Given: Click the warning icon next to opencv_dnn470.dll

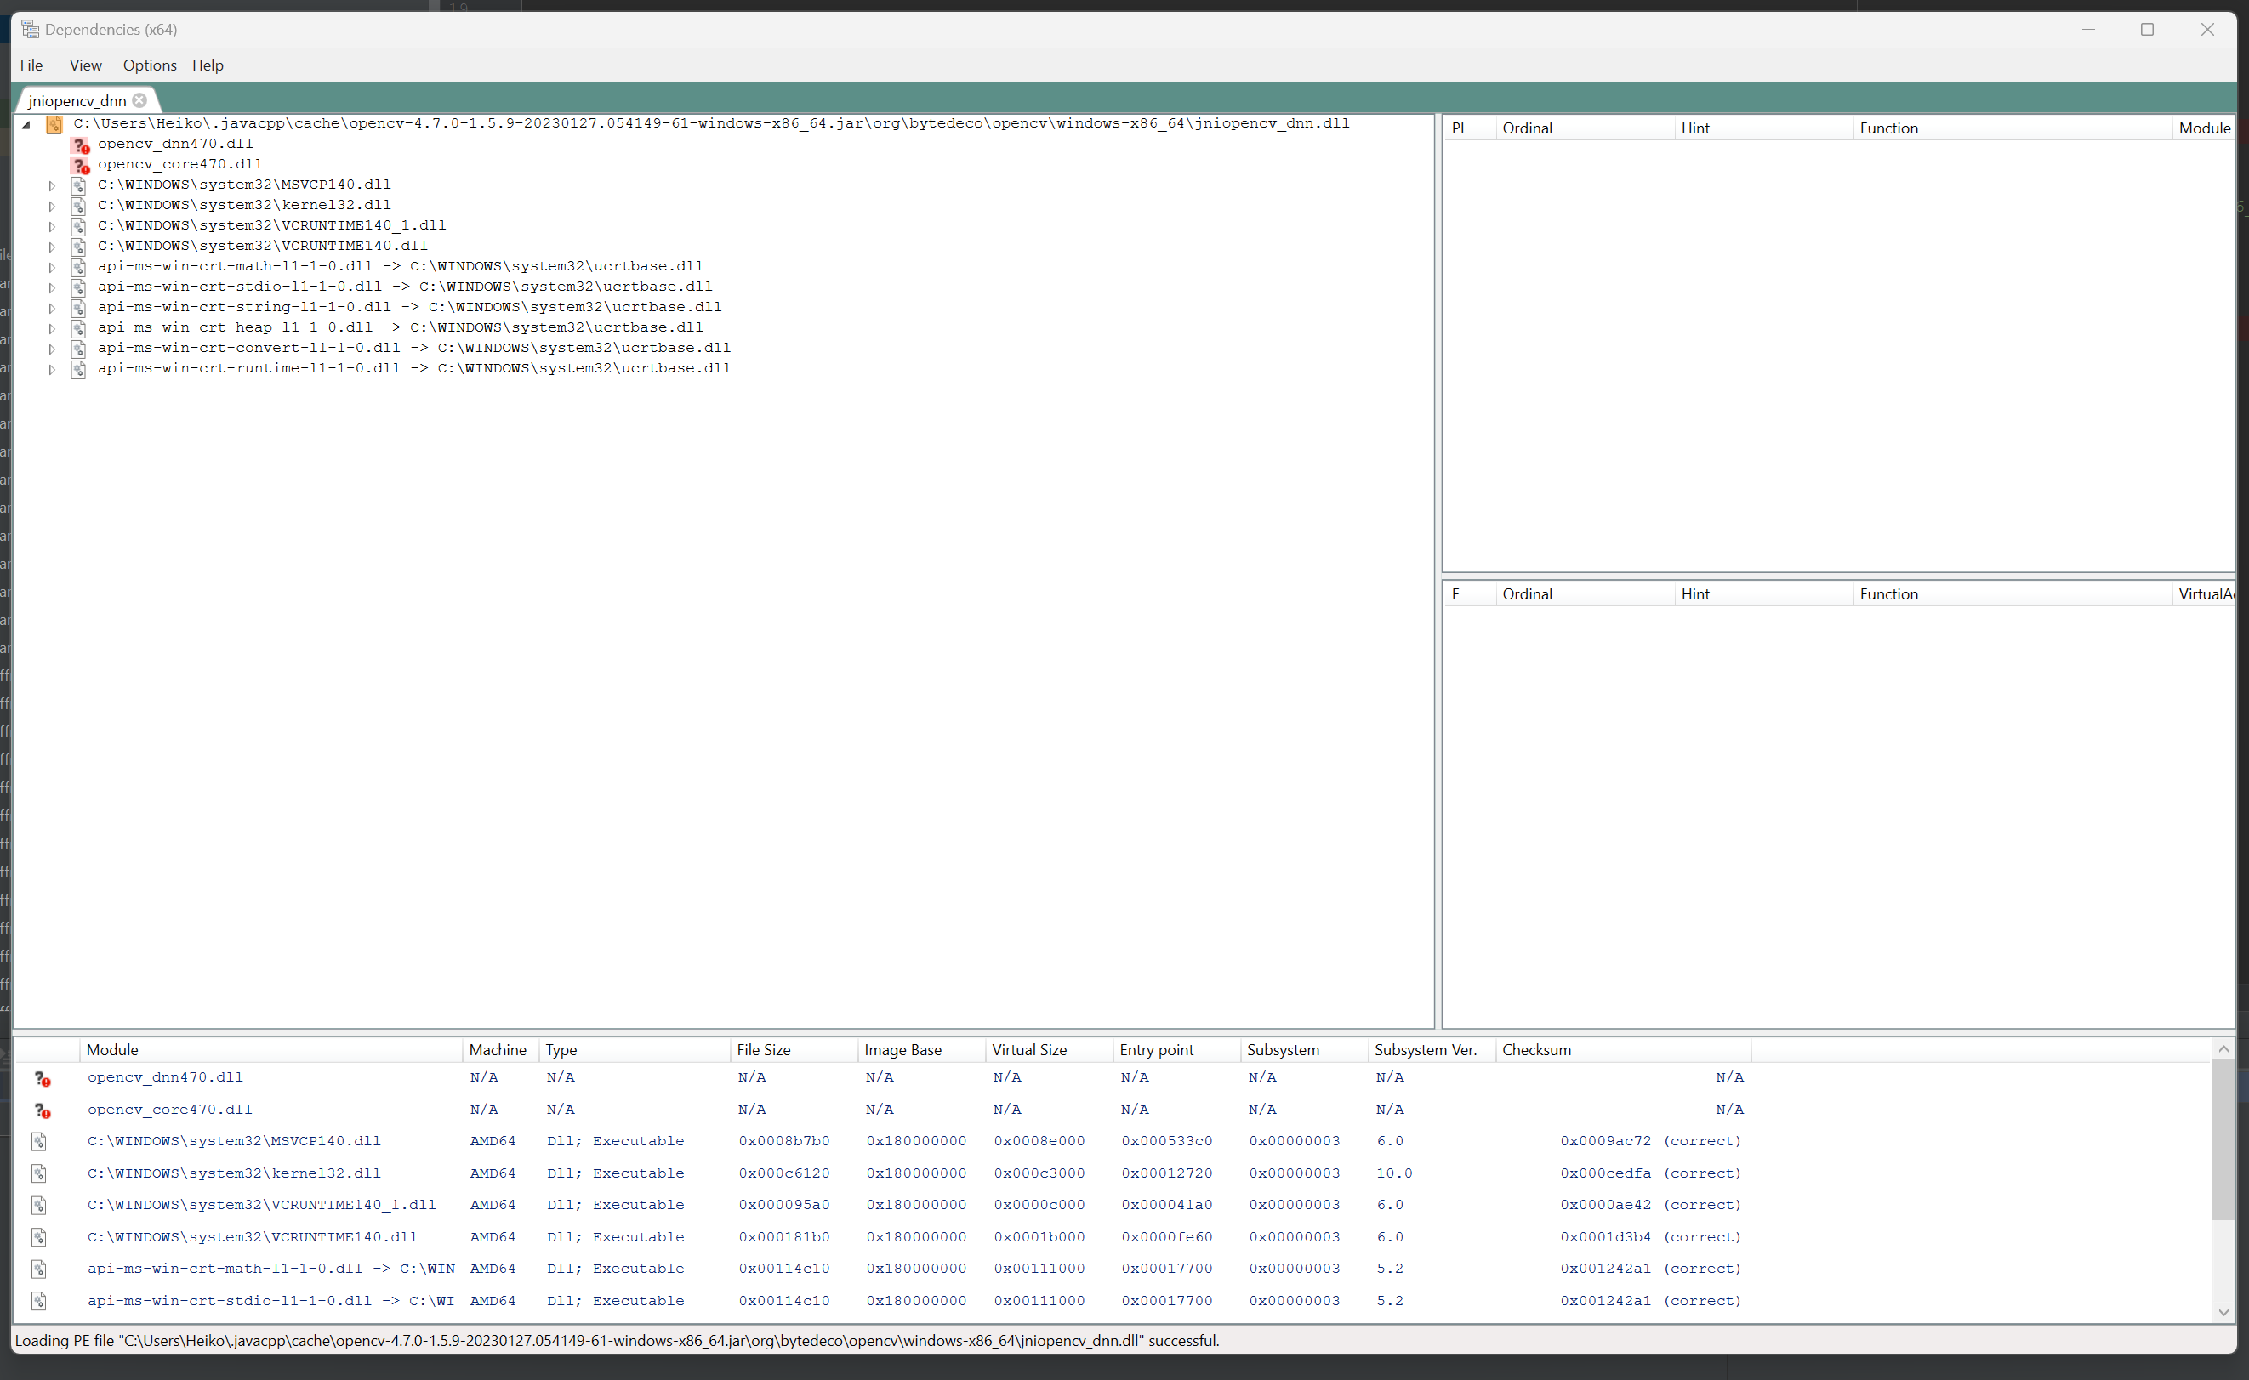Looking at the screenshot, I should pyautogui.click(x=80, y=145).
